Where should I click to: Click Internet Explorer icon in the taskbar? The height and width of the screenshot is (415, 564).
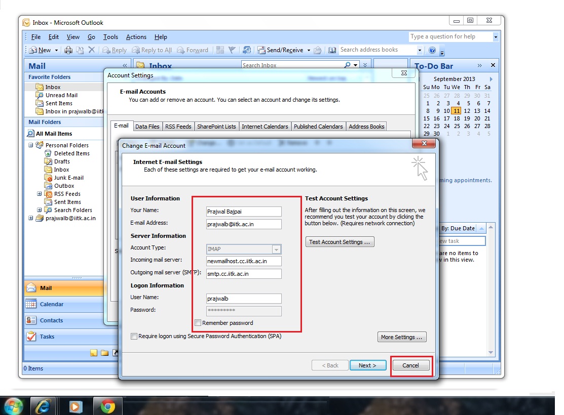click(43, 406)
